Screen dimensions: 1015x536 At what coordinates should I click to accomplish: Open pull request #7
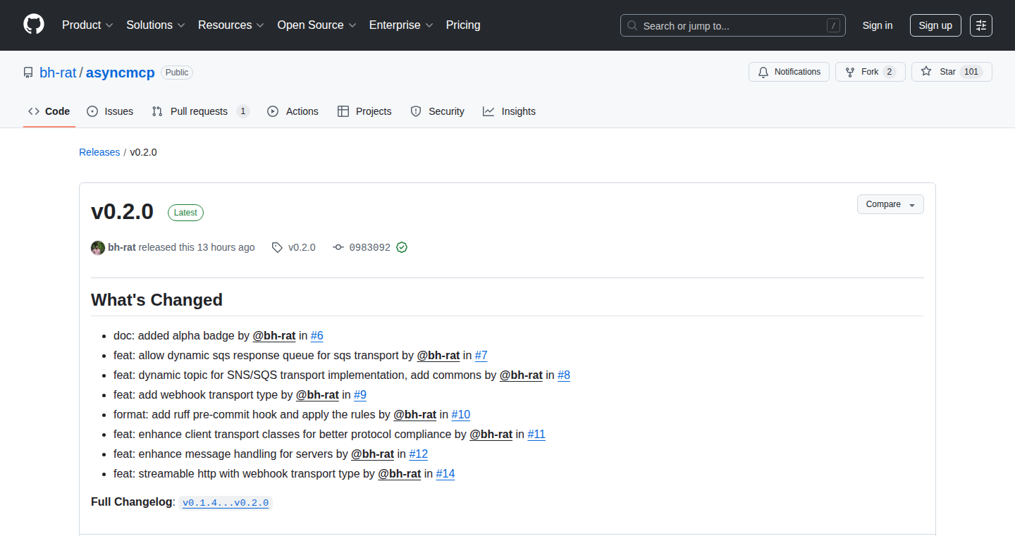click(481, 355)
